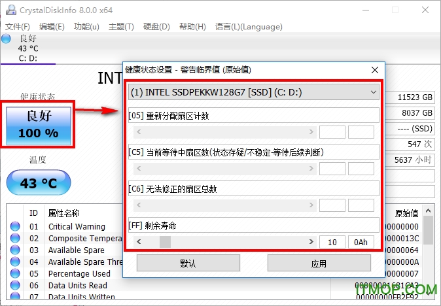The width and height of the screenshot is (441, 306).
Task: Open the 主题(T) menu
Action: pyautogui.click(x=121, y=27)
